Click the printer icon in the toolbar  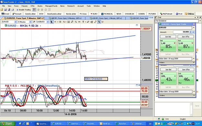13,10
